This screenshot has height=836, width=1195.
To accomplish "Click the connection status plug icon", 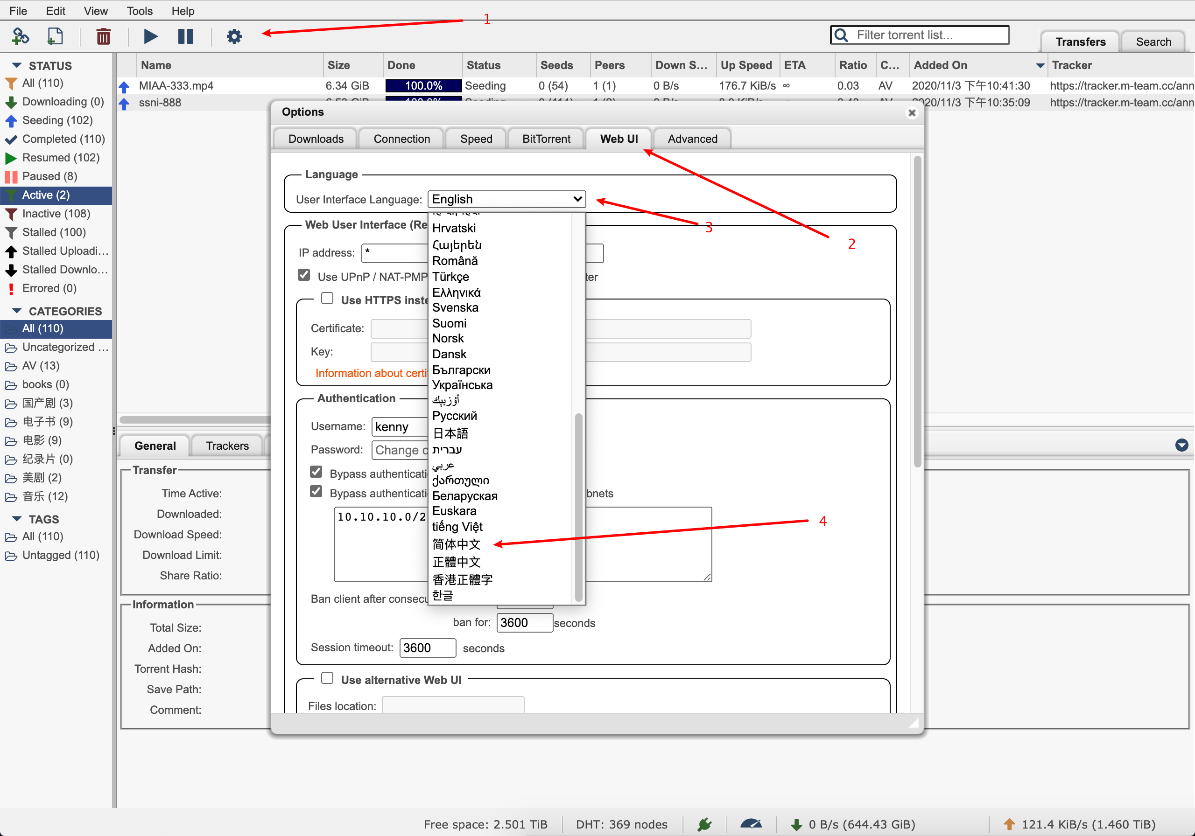I will pos(705,824).
